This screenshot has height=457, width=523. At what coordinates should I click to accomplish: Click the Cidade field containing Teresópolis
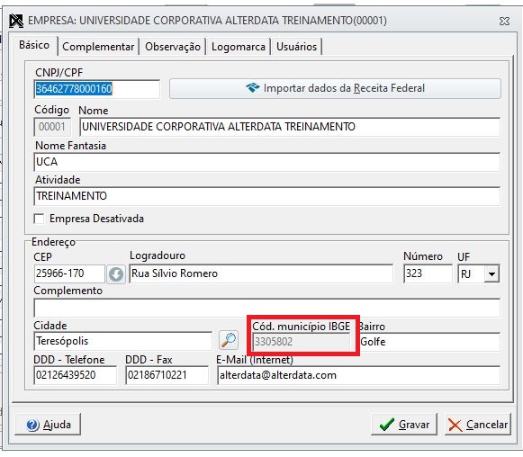coord(123,341)
